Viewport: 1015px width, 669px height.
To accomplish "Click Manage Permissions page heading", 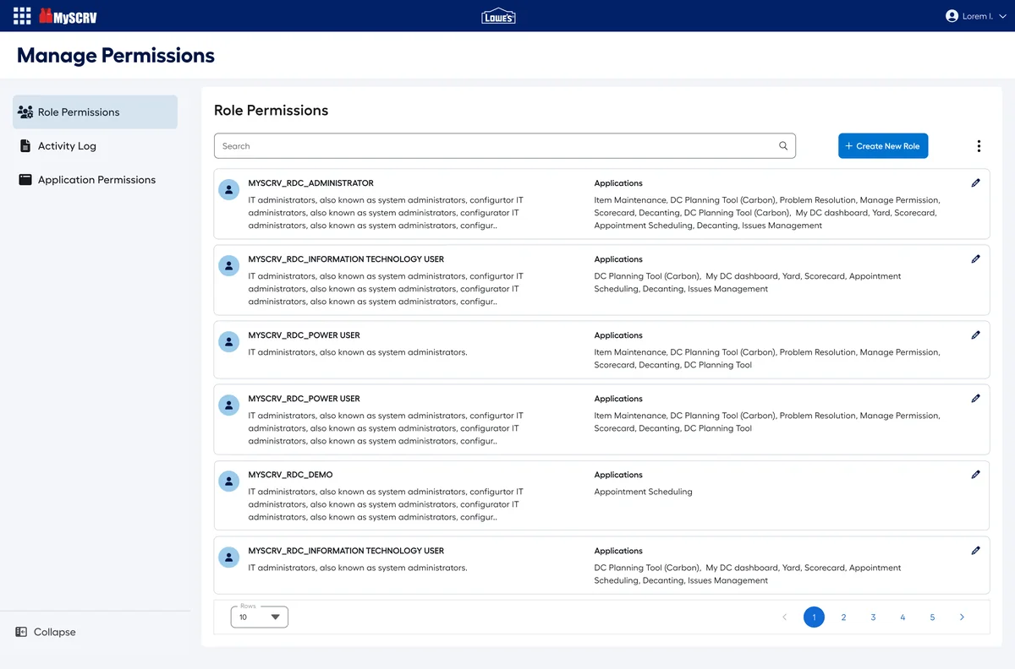I will click(x=116, y=56).
